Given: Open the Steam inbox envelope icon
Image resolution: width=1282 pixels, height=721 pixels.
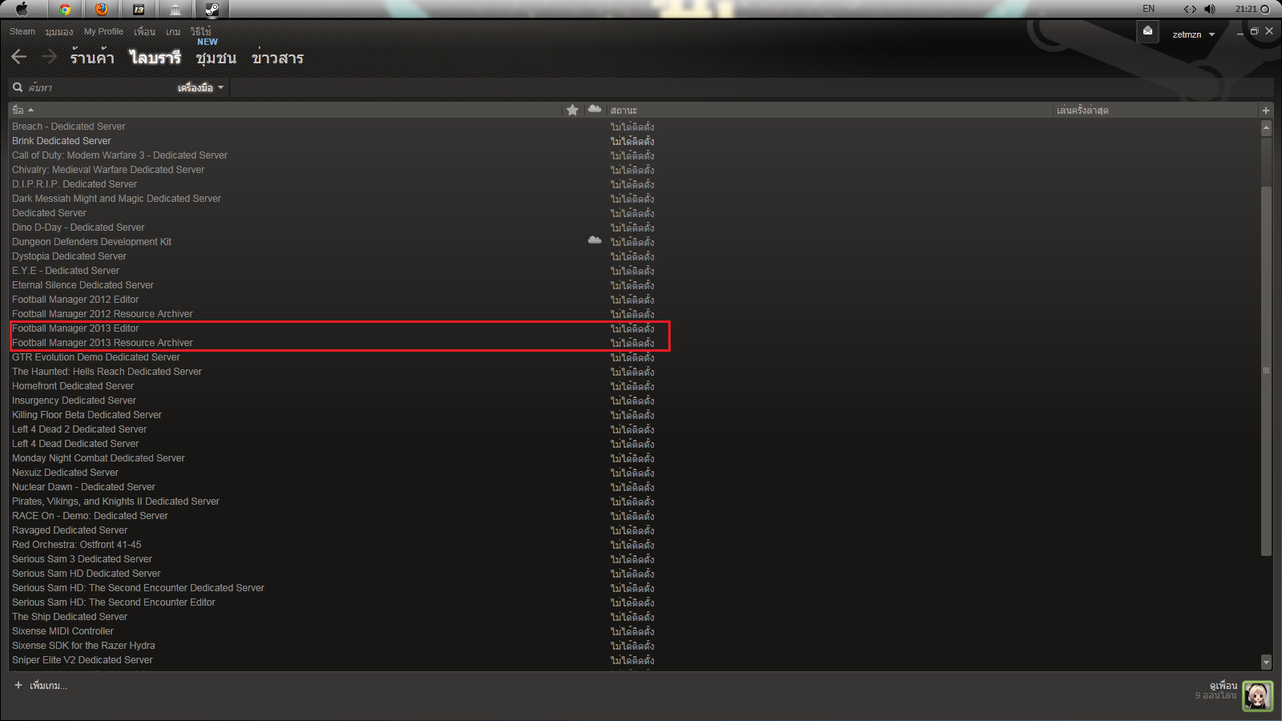Looking at the screenshot, I should (x=1147, y=31).
